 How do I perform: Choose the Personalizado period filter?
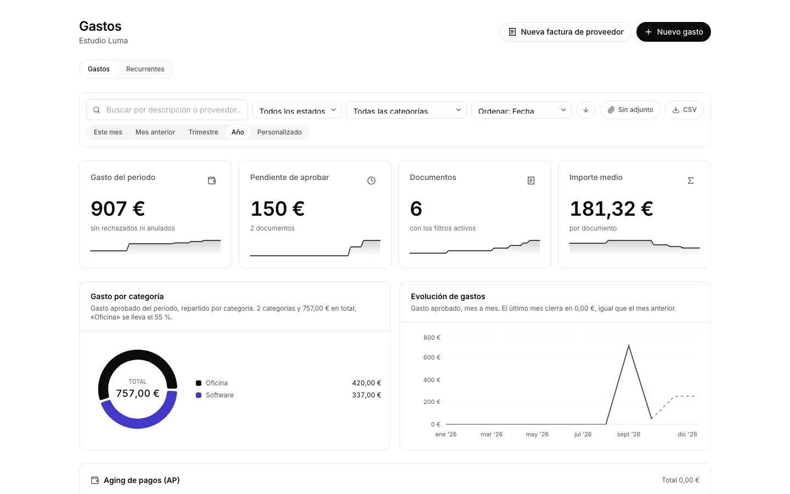click(280, 132)
